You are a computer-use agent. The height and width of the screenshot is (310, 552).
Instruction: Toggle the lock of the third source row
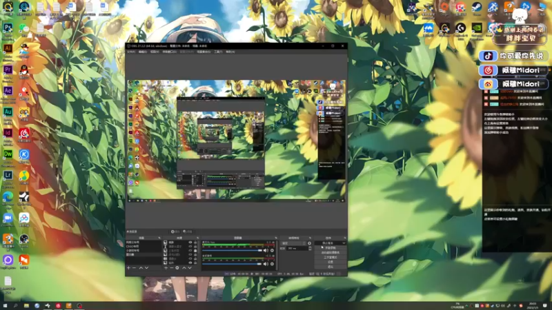click(x=195, y=250)
